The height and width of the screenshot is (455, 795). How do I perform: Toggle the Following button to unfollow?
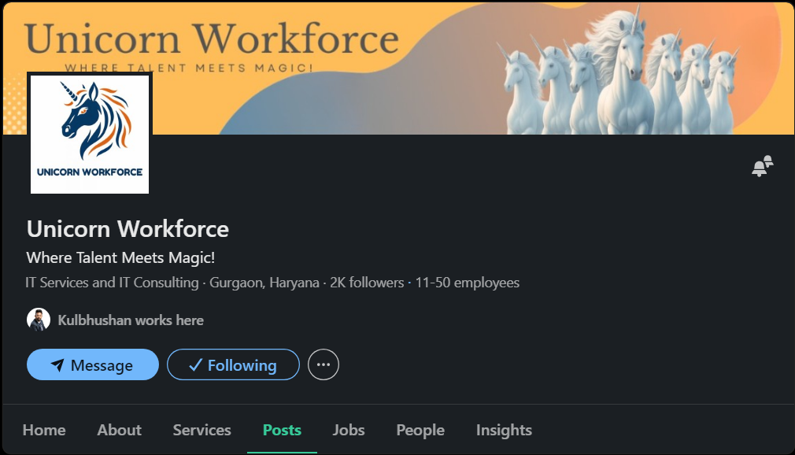click(233, 365)
